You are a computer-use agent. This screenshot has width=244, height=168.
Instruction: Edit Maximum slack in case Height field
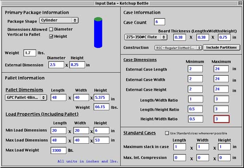tap(224, 147)
